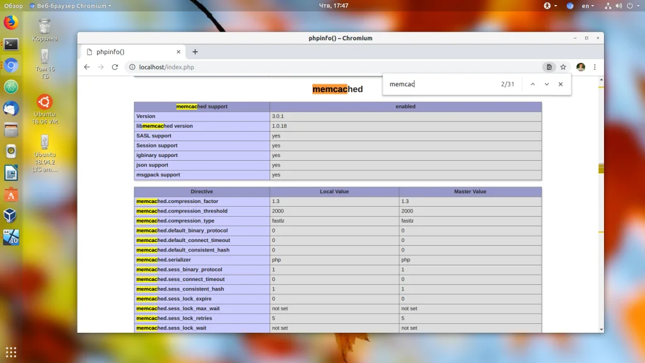Click the browser back arrow button
The image size is (645, 363).
[87, 67]
